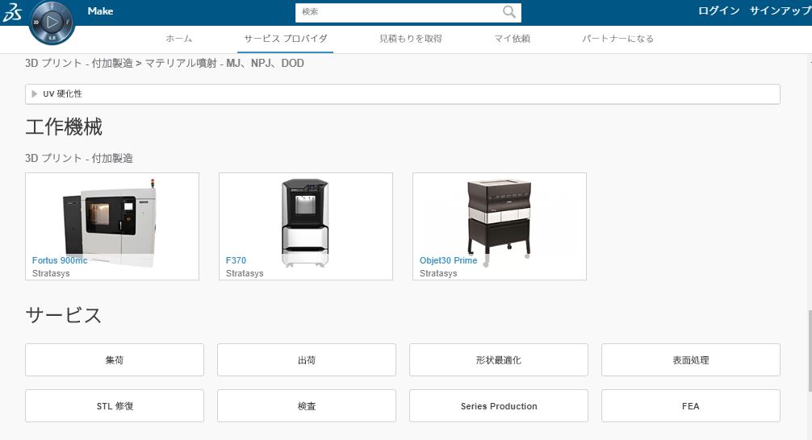Select the サービス プロバイダ tab
Screen dimensions: 812x440
[286, 39]
